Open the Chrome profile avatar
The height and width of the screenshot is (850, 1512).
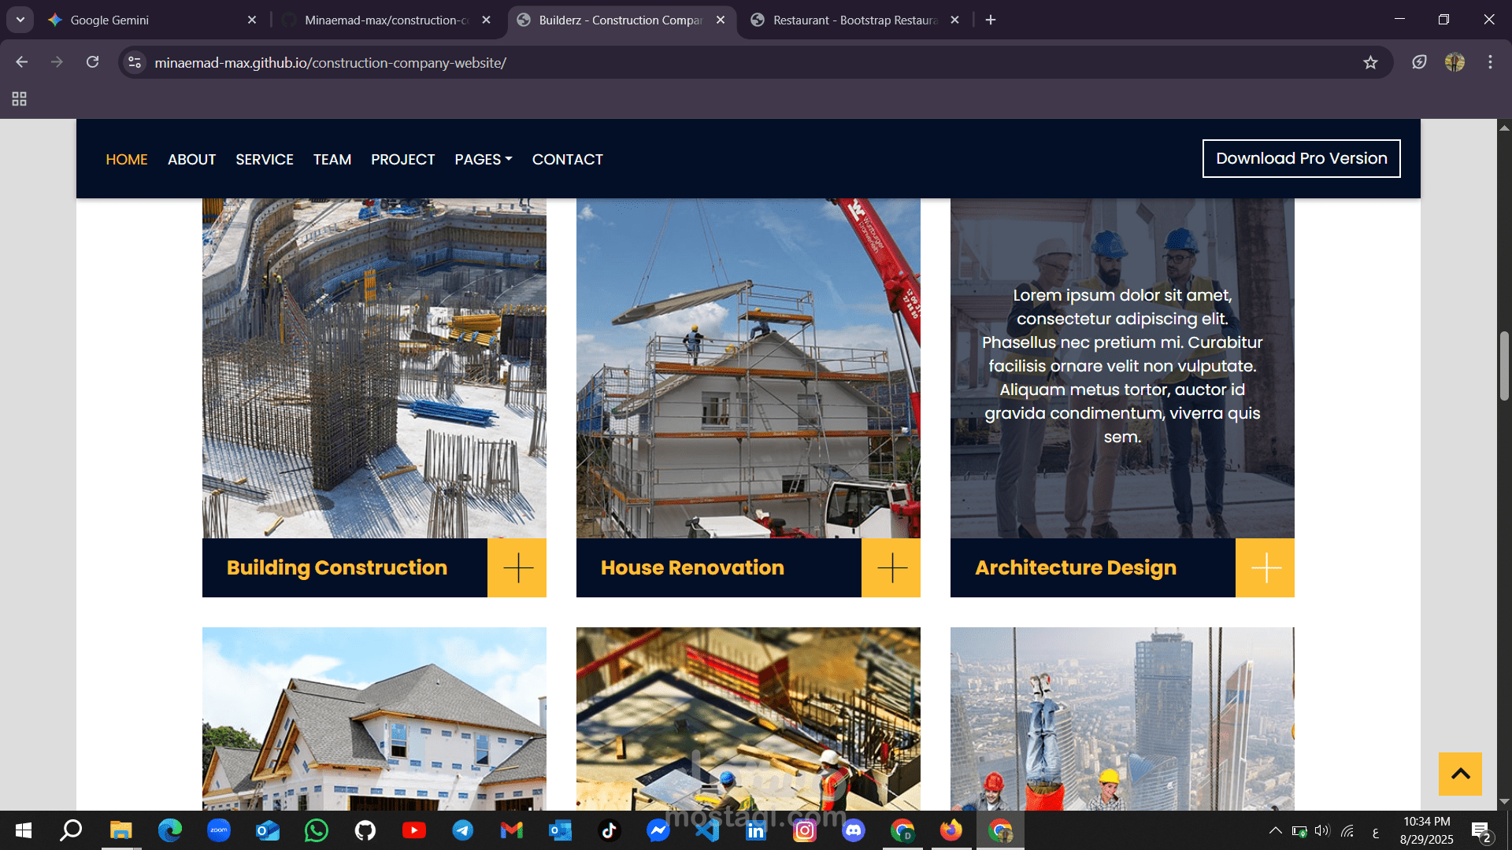pyautogui.click(x=1455, y=62)
